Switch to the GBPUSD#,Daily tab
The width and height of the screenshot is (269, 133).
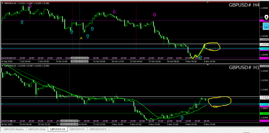pos(37,129)
